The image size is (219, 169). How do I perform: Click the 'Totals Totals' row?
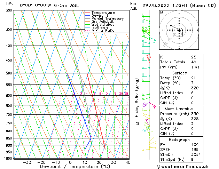(181, 62)
